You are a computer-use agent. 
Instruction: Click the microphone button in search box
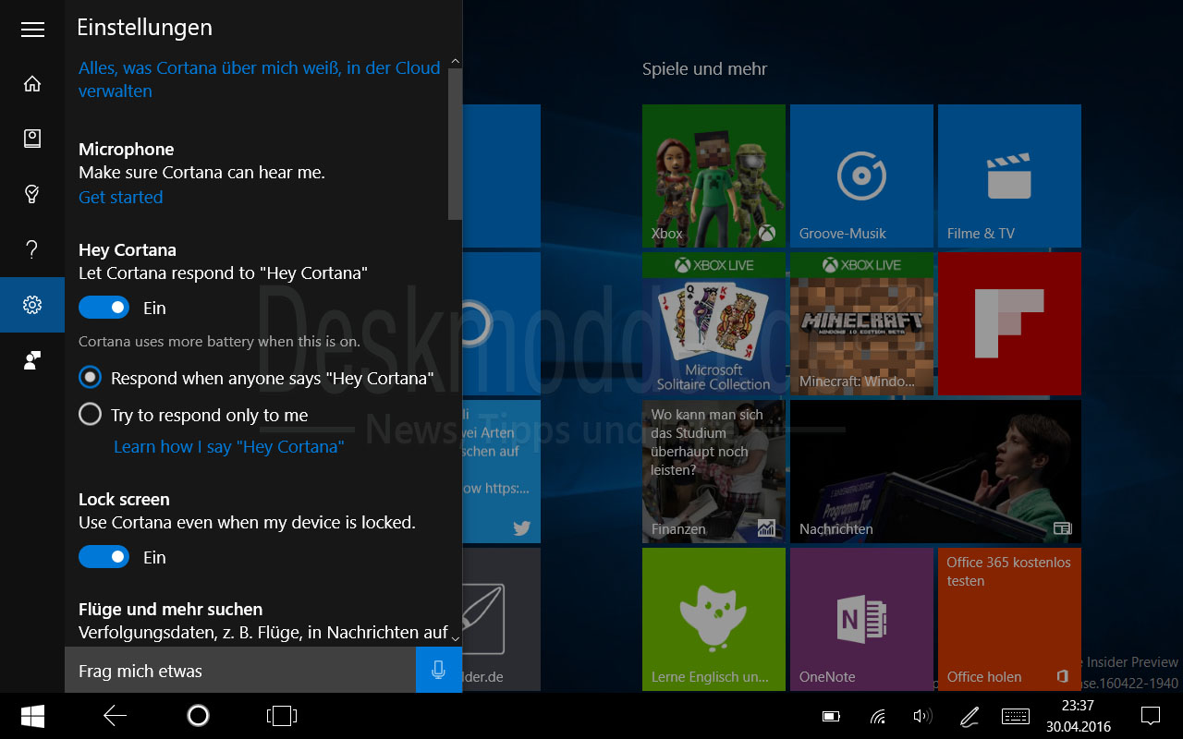439,670
